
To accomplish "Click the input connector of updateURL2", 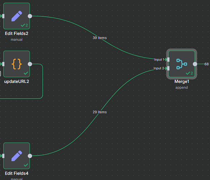I will point(3,64).
